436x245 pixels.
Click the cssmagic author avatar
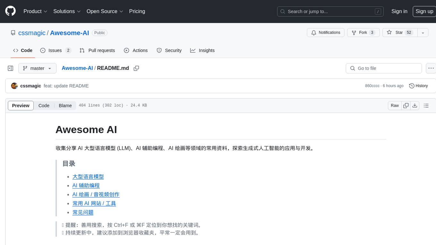tap(14, 86)
